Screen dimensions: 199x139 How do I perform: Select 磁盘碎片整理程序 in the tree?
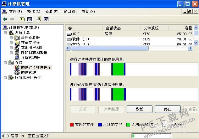tap(36, 67)
